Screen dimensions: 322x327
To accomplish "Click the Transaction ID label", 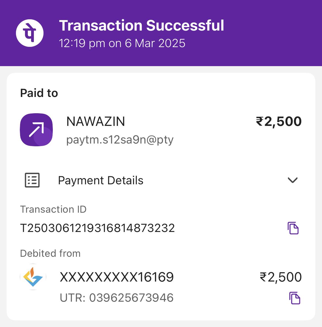I will (53, 209).
